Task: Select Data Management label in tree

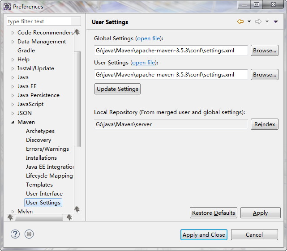Action: click(42, 42)
